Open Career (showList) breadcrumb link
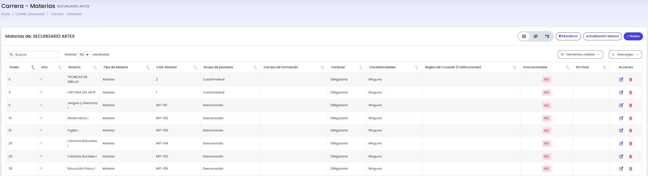Screen dimensions: 648x176 pos(30,14)
